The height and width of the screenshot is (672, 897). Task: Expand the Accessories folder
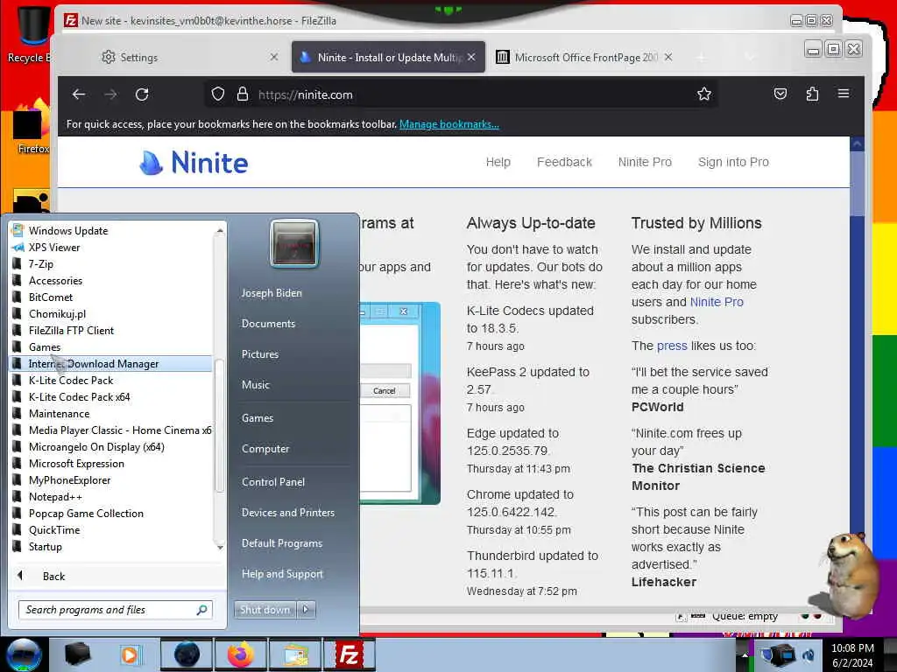(111, 281)
